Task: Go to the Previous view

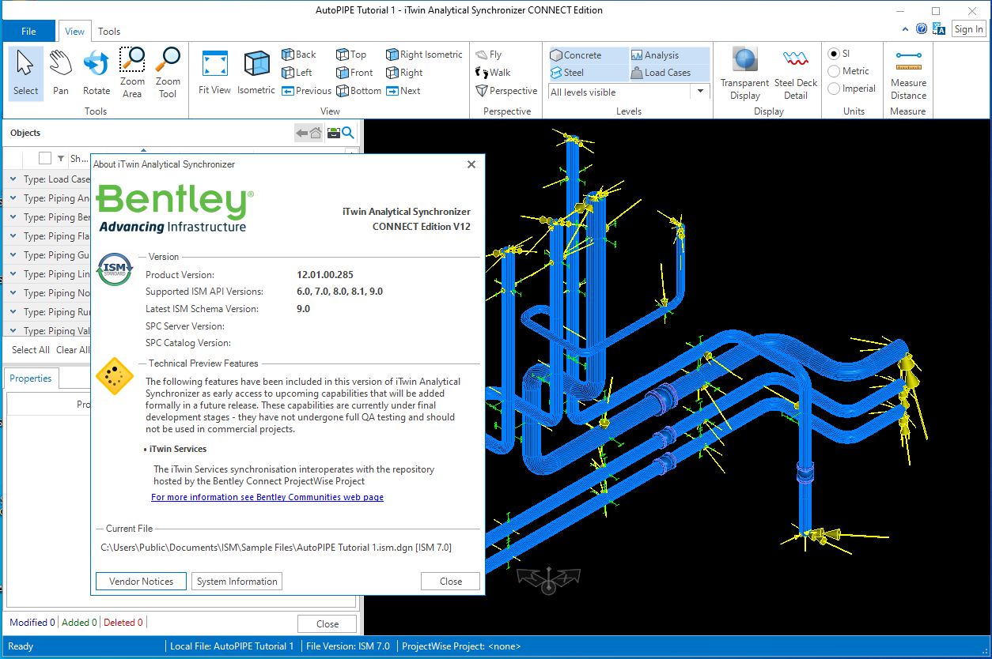Action: 307,91
